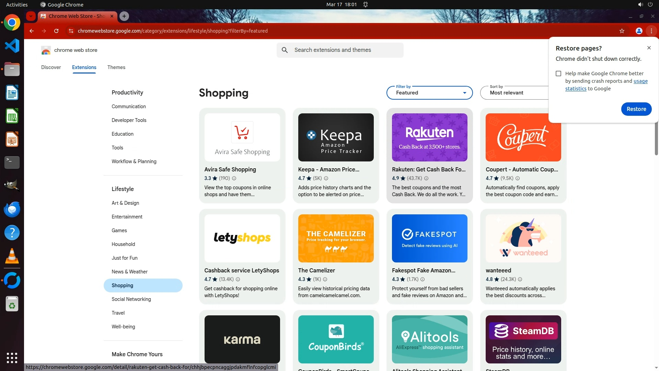Enable crash reports checkbox in Restore dialog

pyautogui.click(x=558, y=74)
